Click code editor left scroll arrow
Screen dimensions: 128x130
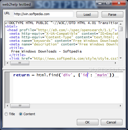[7, 106]
